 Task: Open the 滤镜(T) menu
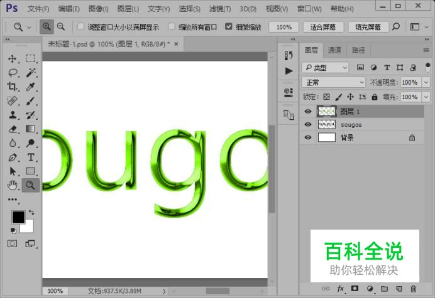pyautogui.click(x=220, y=9)
